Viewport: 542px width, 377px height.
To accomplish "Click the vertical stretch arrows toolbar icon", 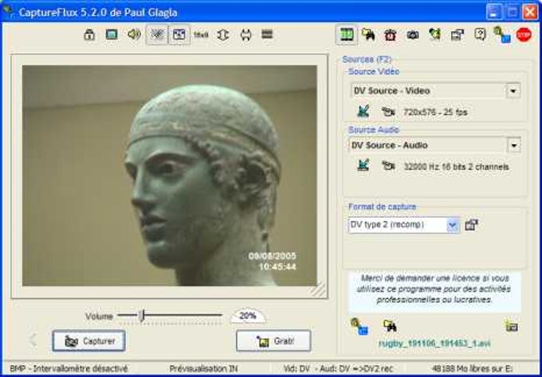I will [x=223, y=35].
